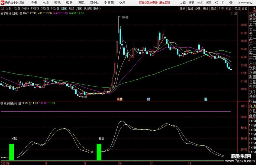This screenshot has height=165, width=256.
Task: Toggle the right panel layout icon
Action: tap(235, 14)
